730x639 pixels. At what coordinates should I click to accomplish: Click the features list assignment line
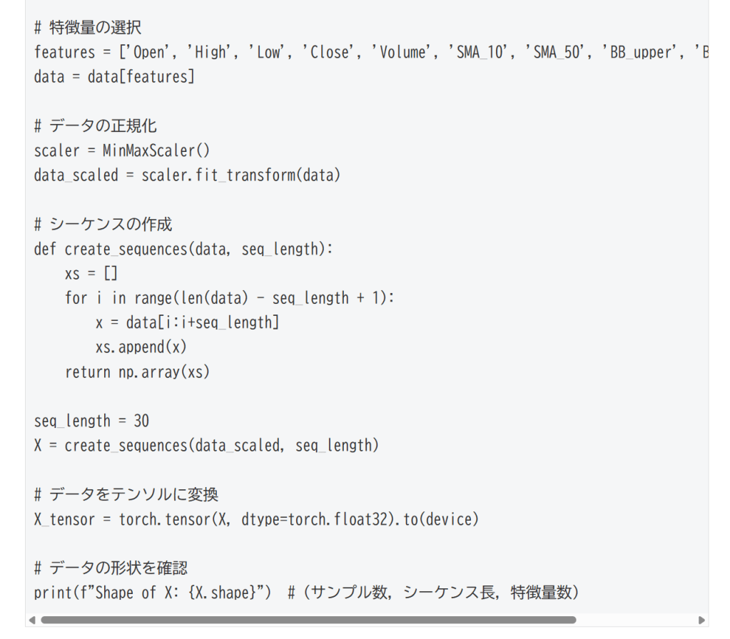click(x=357, y=52)
